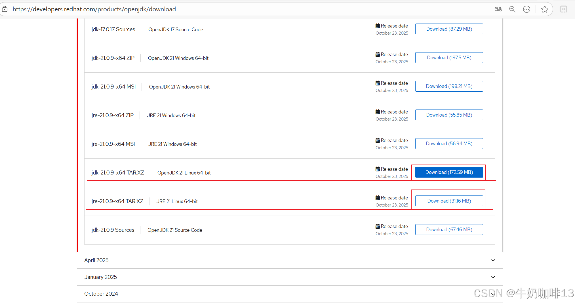Click the JRE 21 Windows 64-bit text in the jre-21.0.9-x64 ZIP row
Image resolution: width=575 pixels, height=303 pixels.
171,115
